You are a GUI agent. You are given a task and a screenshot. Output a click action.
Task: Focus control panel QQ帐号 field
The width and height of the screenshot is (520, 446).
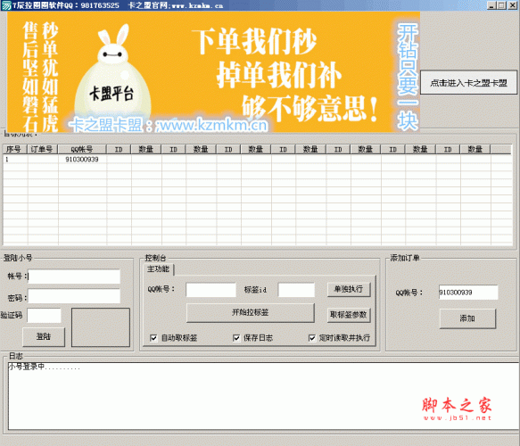coord(210,290)
